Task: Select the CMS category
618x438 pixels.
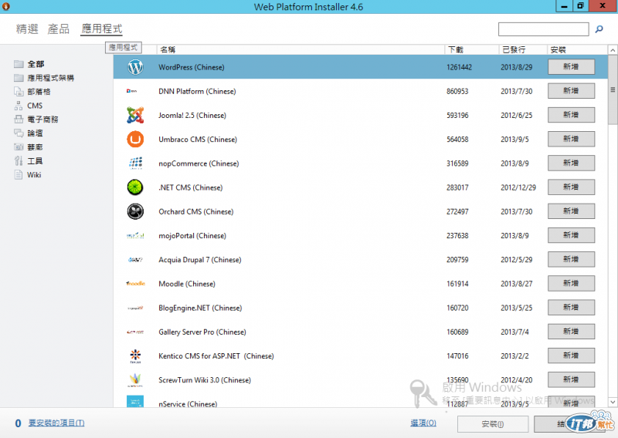Action: 29,106
